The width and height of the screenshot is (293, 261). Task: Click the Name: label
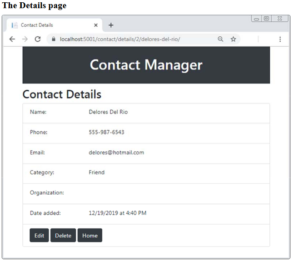pyautogui.click(x=38, y=112)
